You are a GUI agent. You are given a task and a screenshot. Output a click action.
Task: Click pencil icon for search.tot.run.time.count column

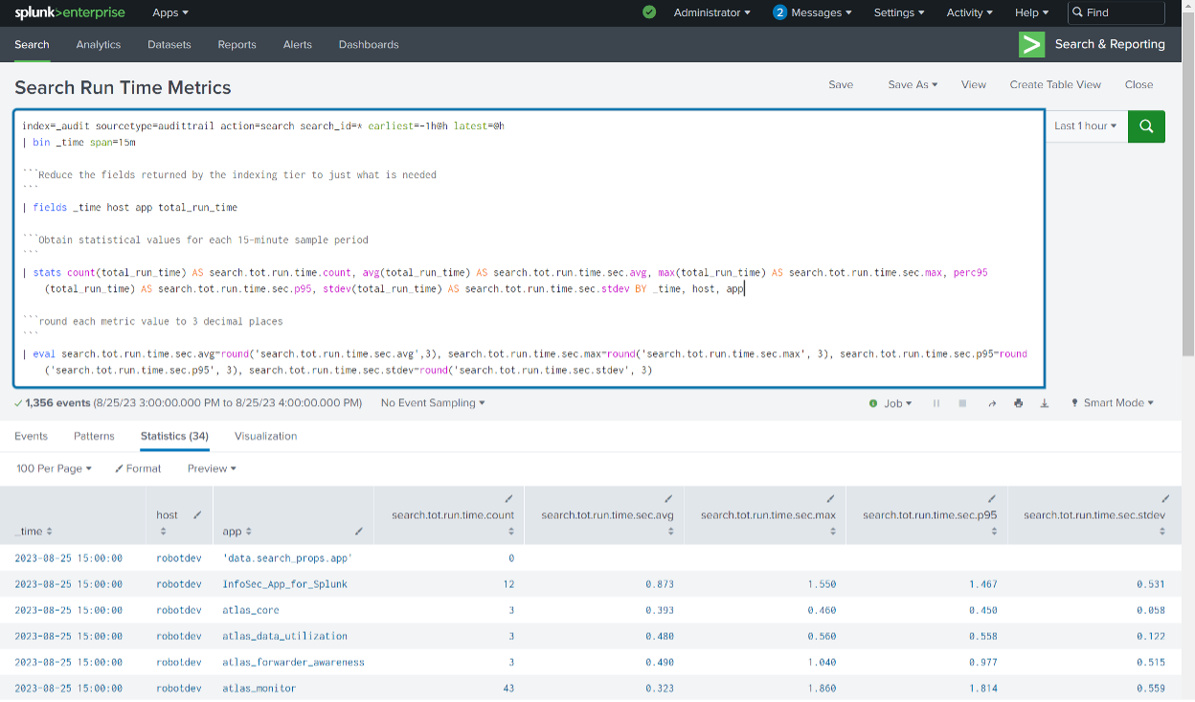pyautogui.click(x=508, y=499)
